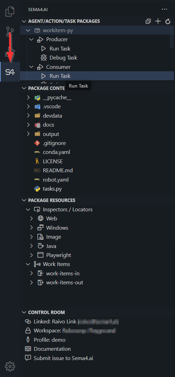The image size is (175, 377).
Task: Open the Explorer files icon
Action: click(10, 11)
